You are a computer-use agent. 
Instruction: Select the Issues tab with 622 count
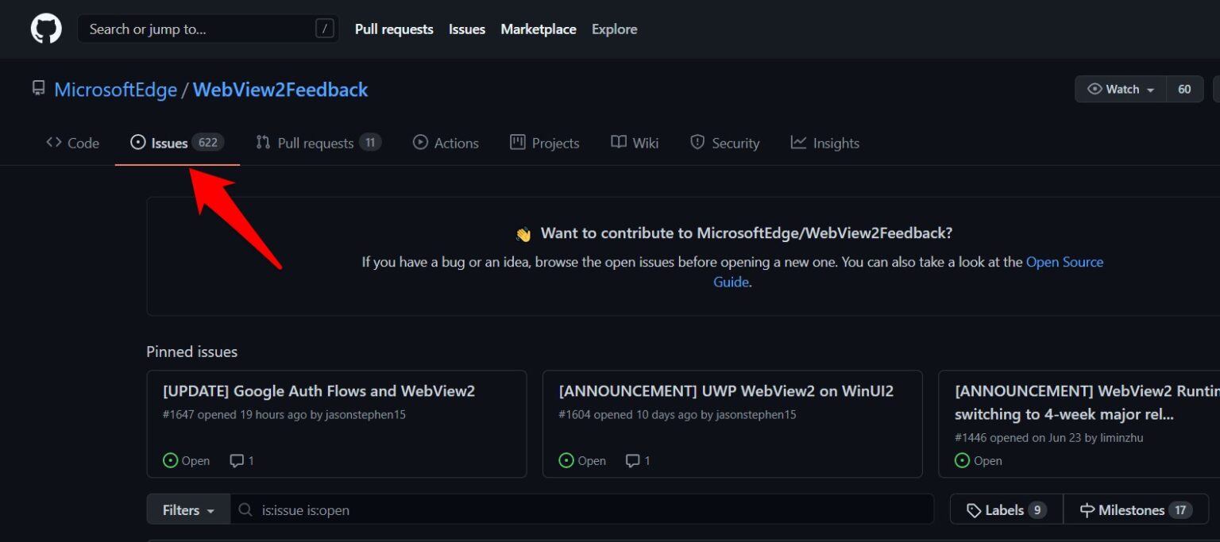click(177, 143)
